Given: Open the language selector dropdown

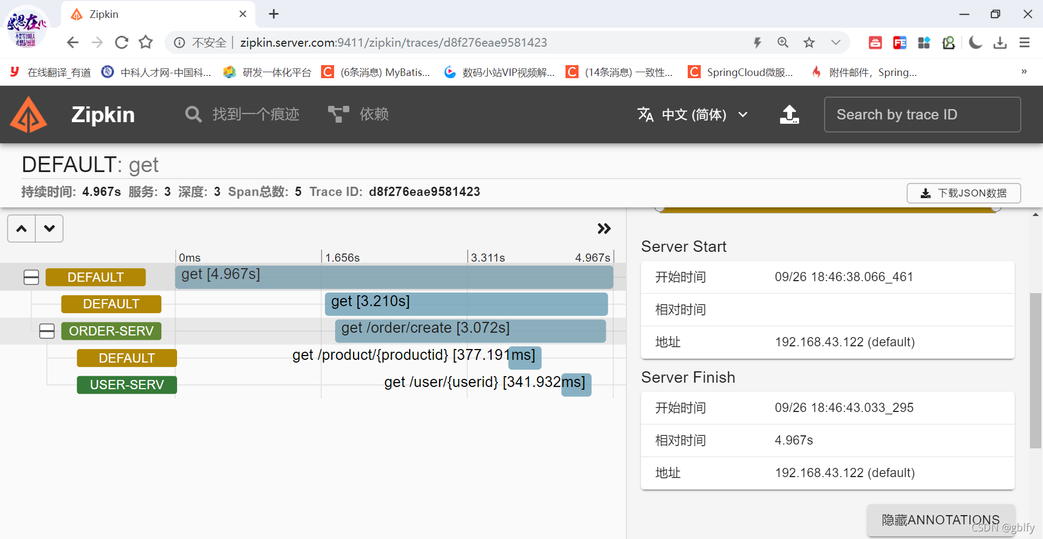Looking at the screenshot, I should click(693, 115).
